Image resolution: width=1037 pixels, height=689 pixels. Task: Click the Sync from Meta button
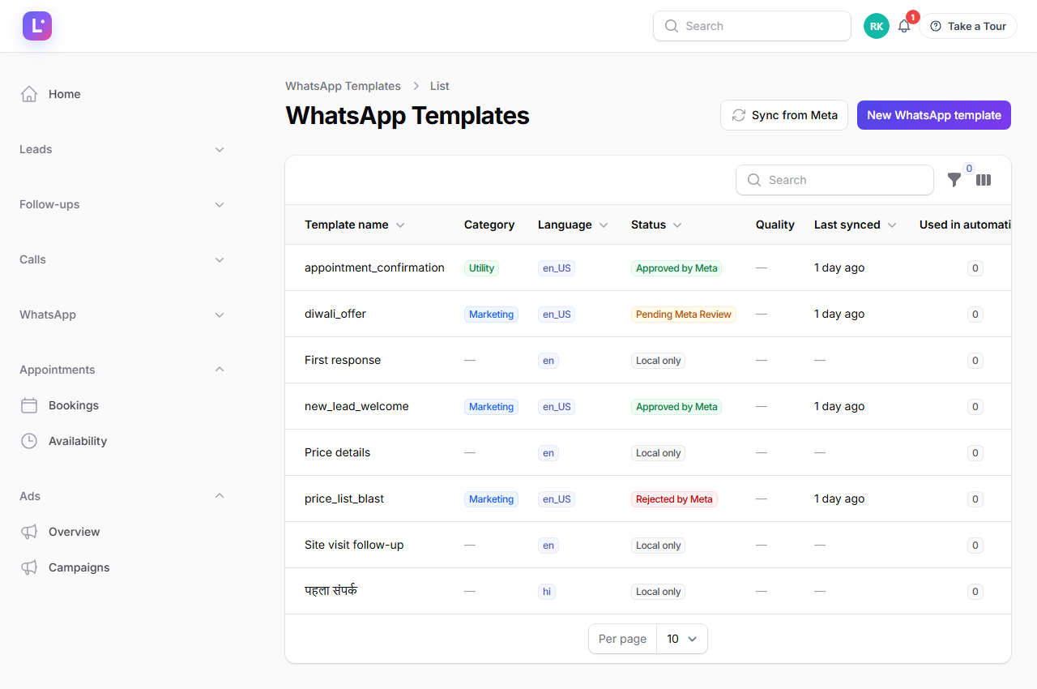click(x=784, y=115)
